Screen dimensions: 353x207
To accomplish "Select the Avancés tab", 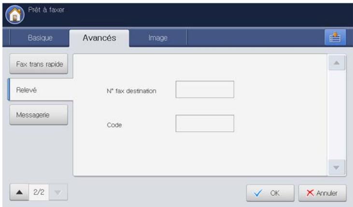I will 99,38.
